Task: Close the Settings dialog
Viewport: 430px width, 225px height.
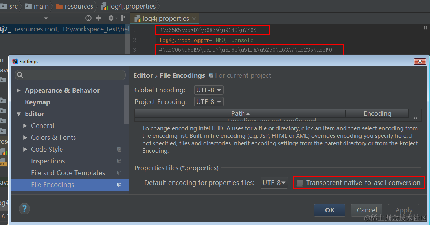Action: (420, 61)
